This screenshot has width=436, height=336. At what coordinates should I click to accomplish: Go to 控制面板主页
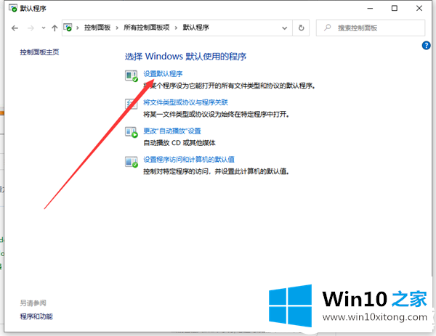tap(39, 52)
